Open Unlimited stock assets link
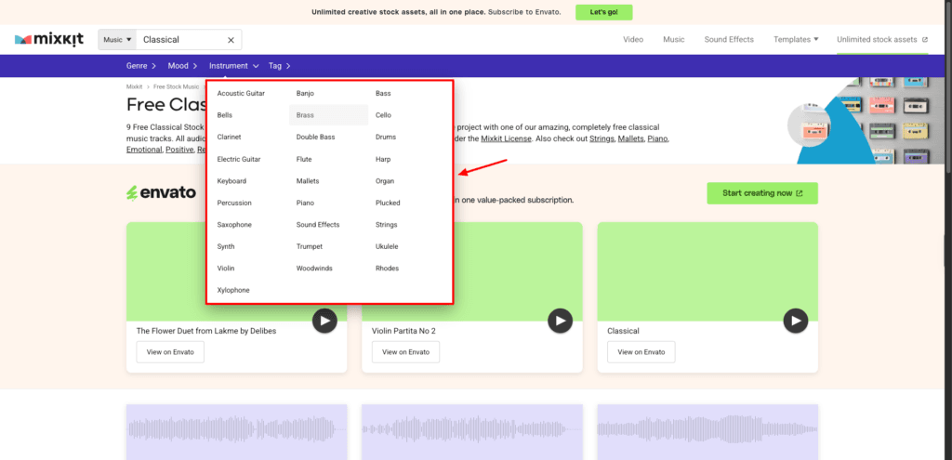Screen dimensions: 952x460 pos(882,39)
